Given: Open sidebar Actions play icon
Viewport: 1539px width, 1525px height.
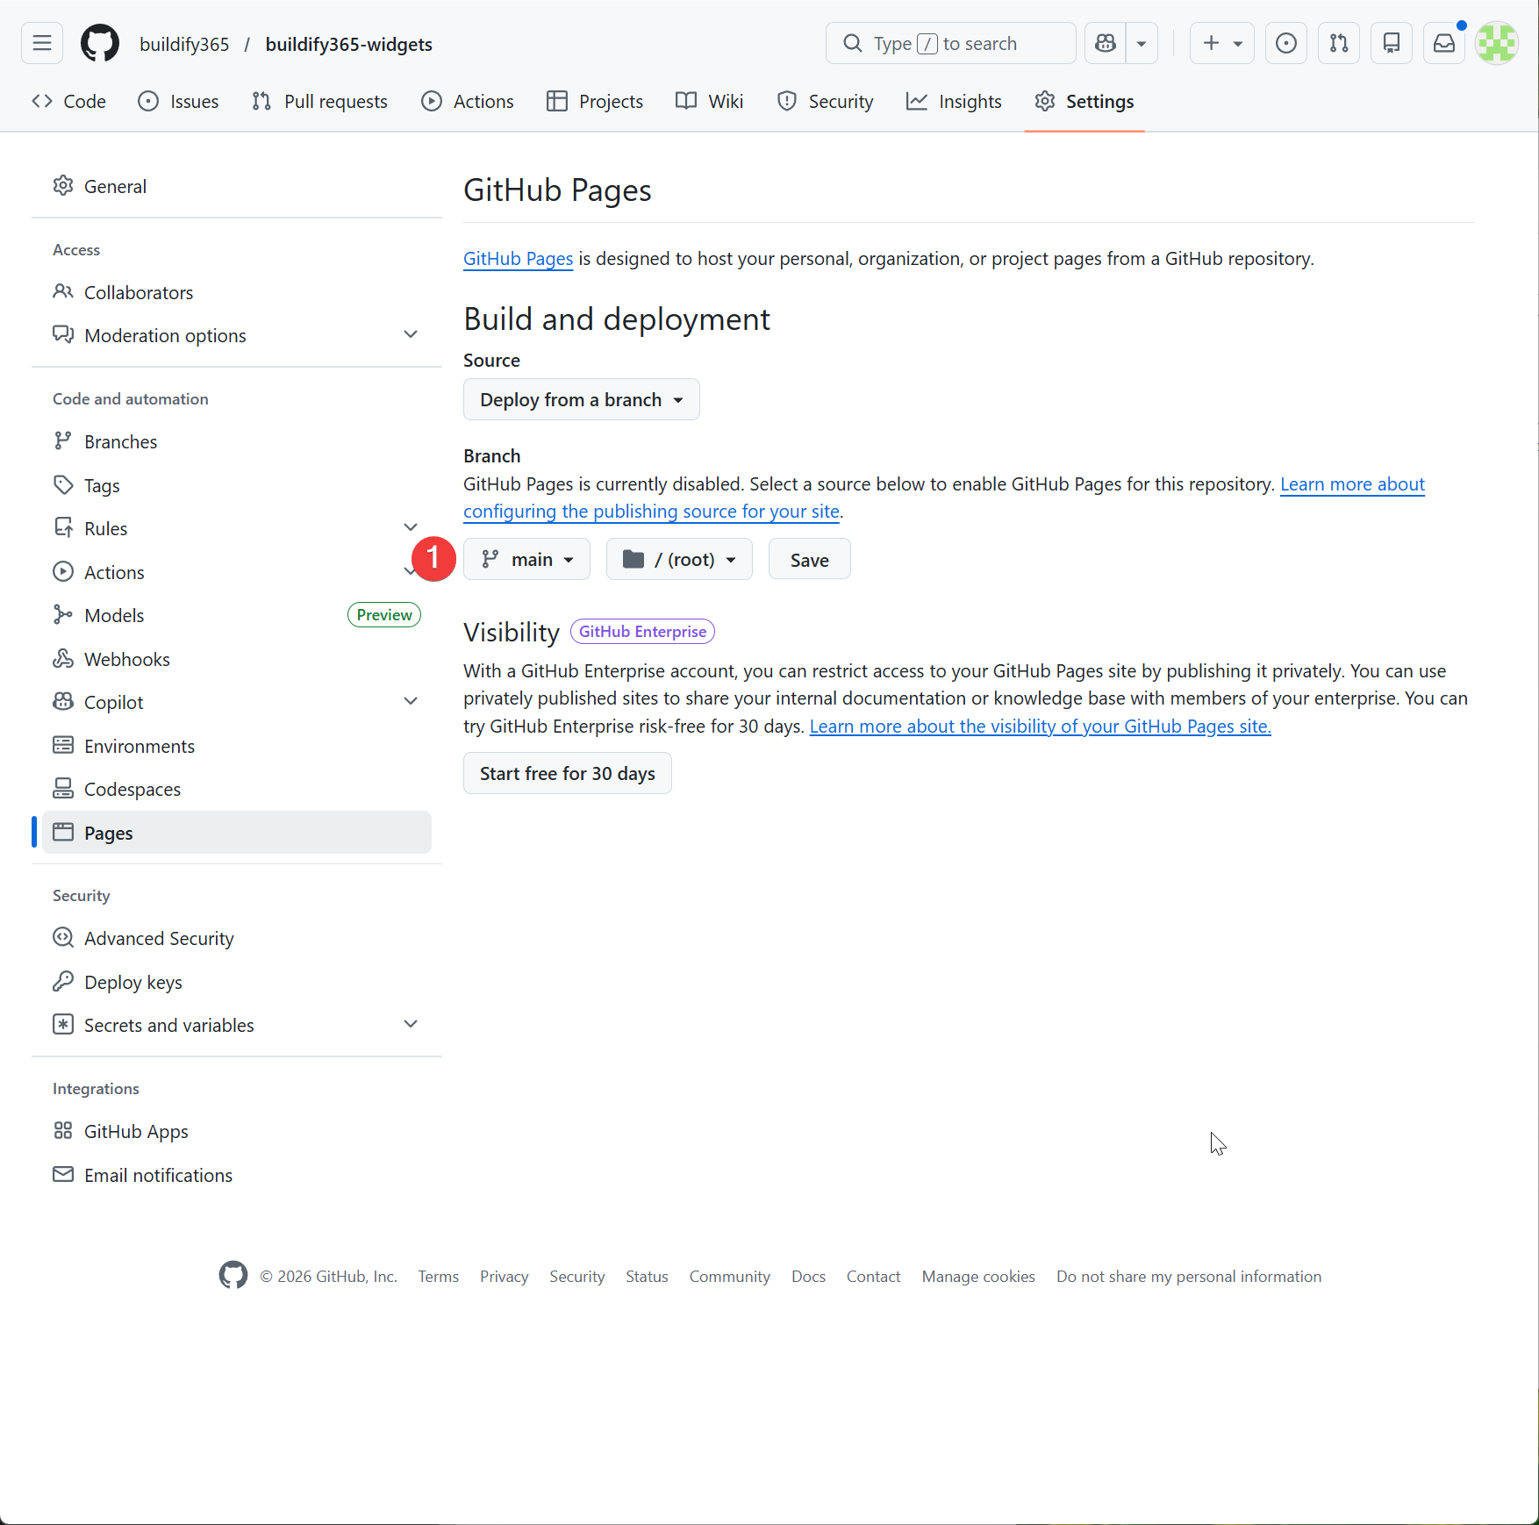Looking at the screenshot, I should (63, 572).
